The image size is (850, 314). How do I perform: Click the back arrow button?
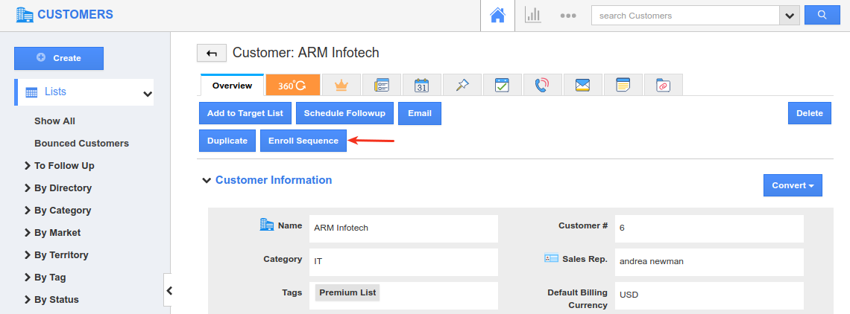tap(212, 53)
